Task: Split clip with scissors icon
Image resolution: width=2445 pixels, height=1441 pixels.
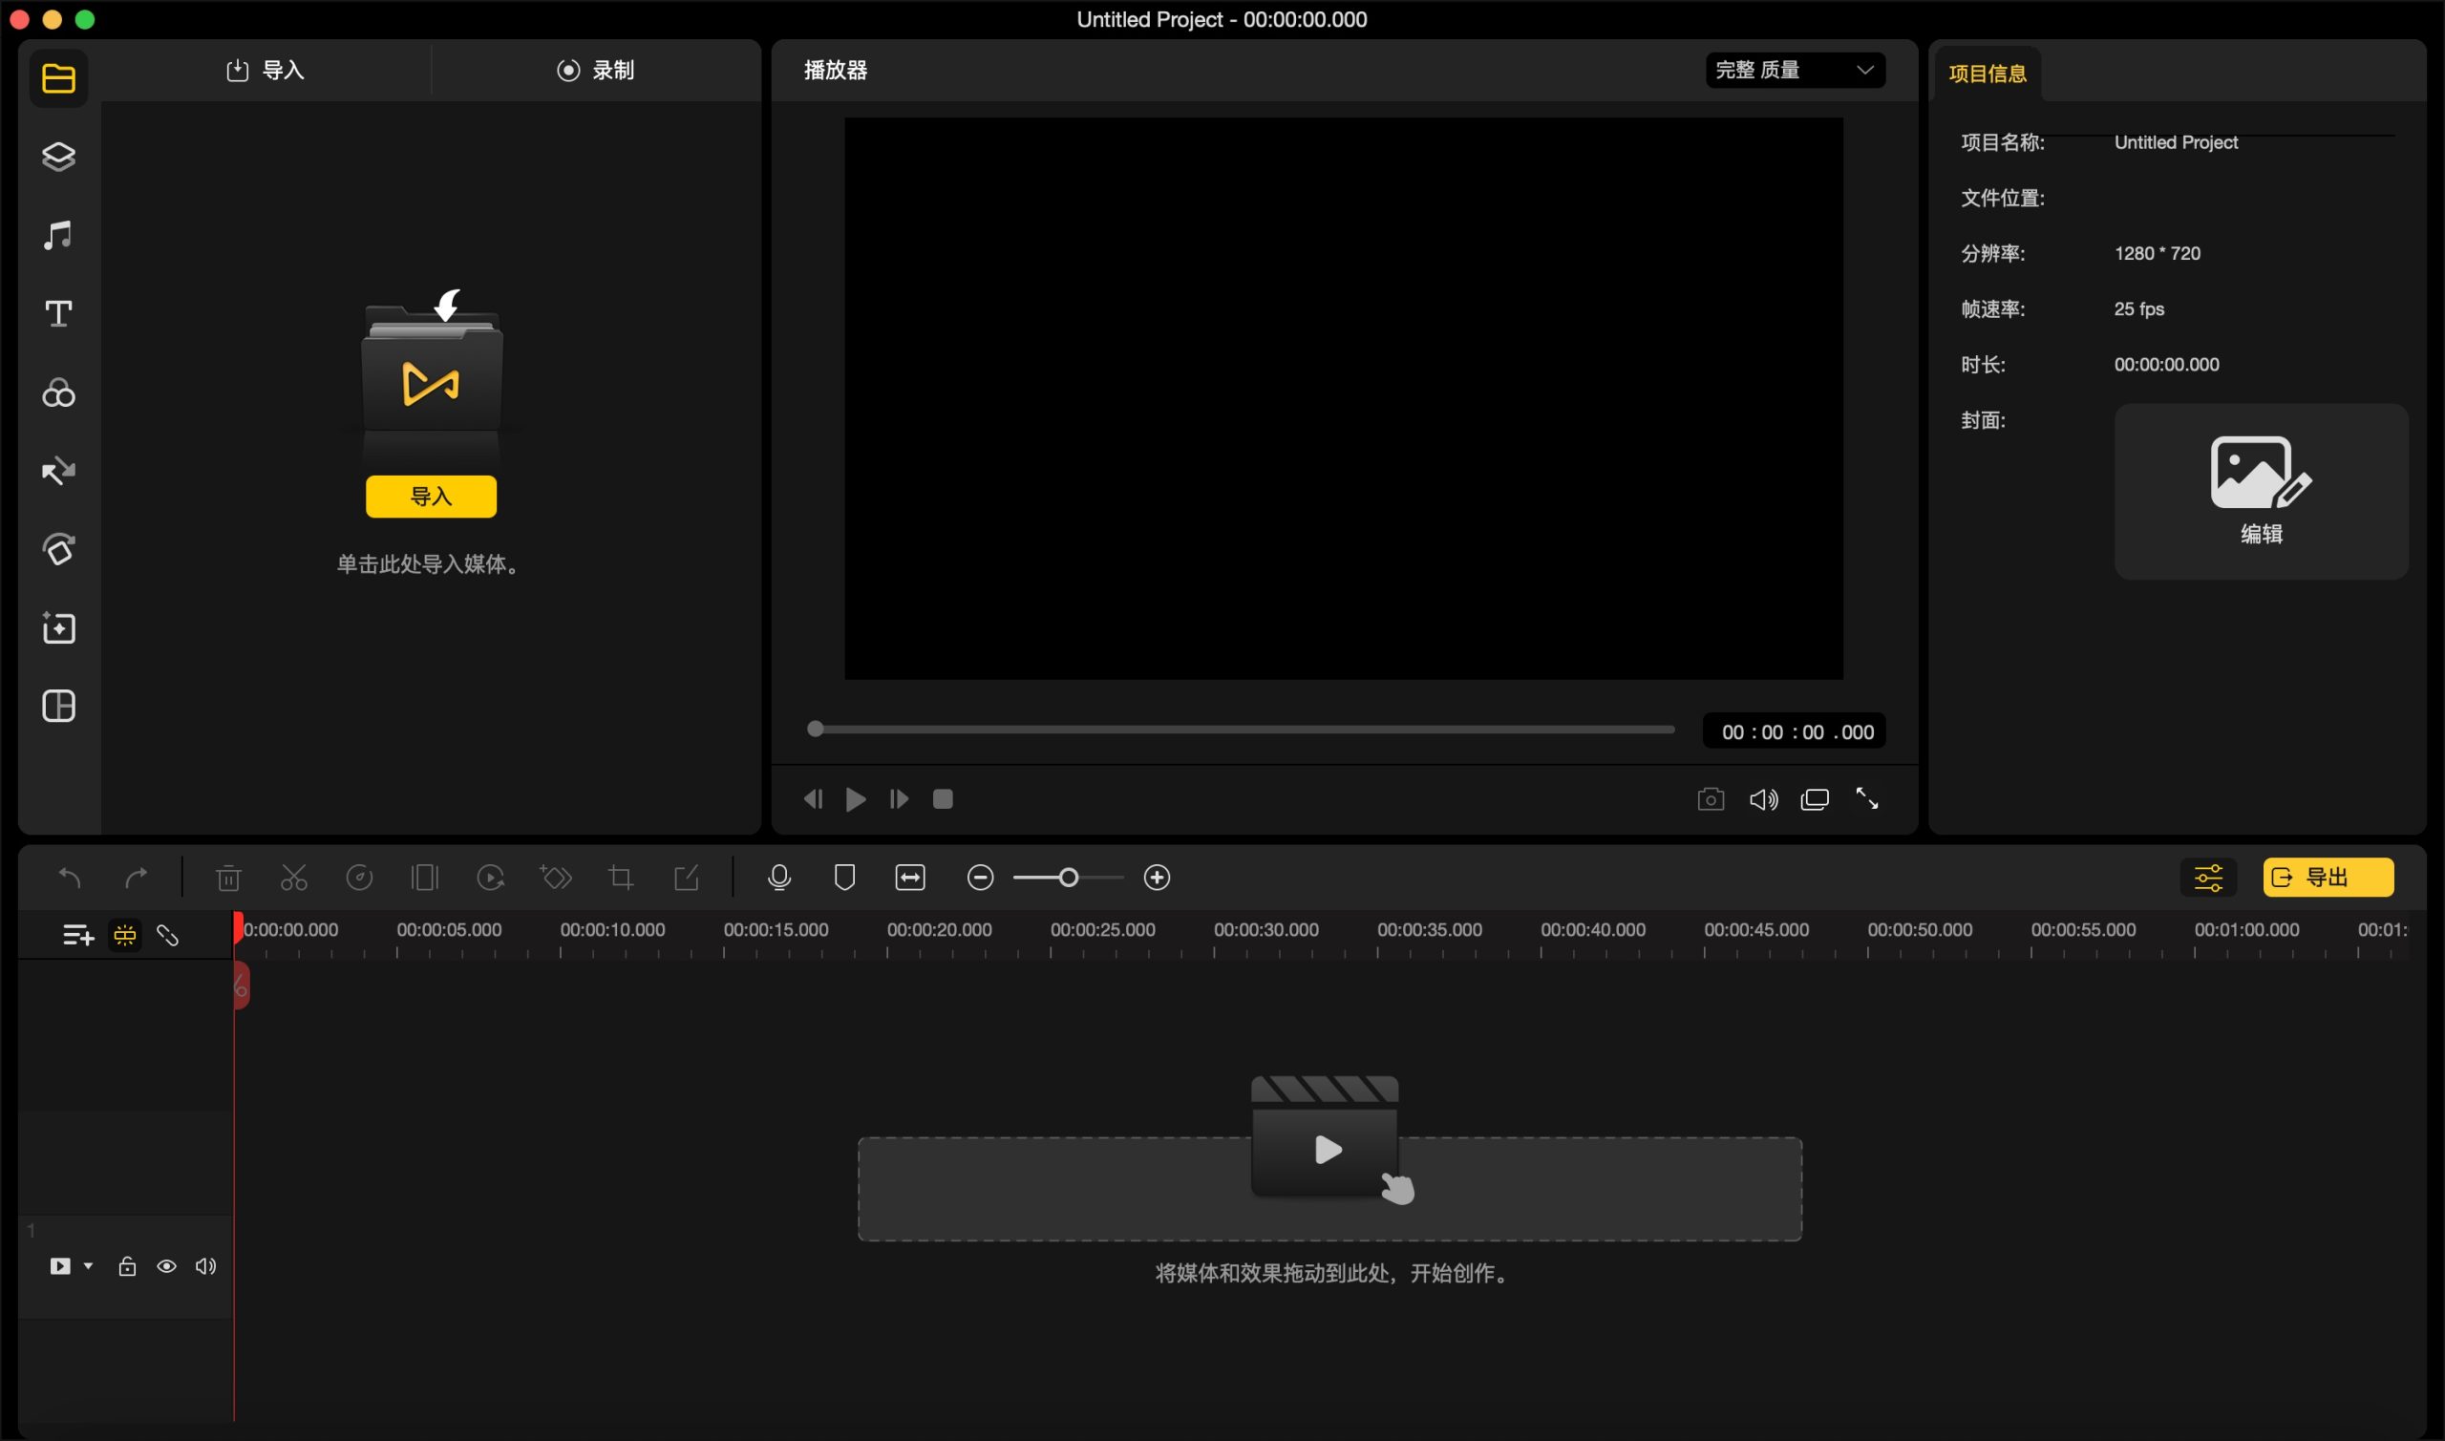Action: pos(293,878)
